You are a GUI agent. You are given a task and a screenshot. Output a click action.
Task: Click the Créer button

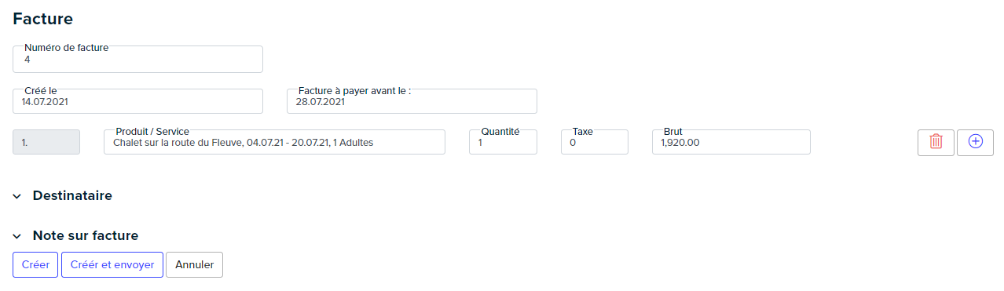click(35, 264)
